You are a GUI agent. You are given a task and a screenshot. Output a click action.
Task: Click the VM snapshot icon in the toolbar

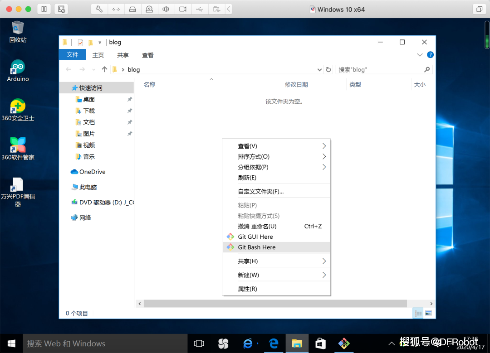tap(61, 9)
